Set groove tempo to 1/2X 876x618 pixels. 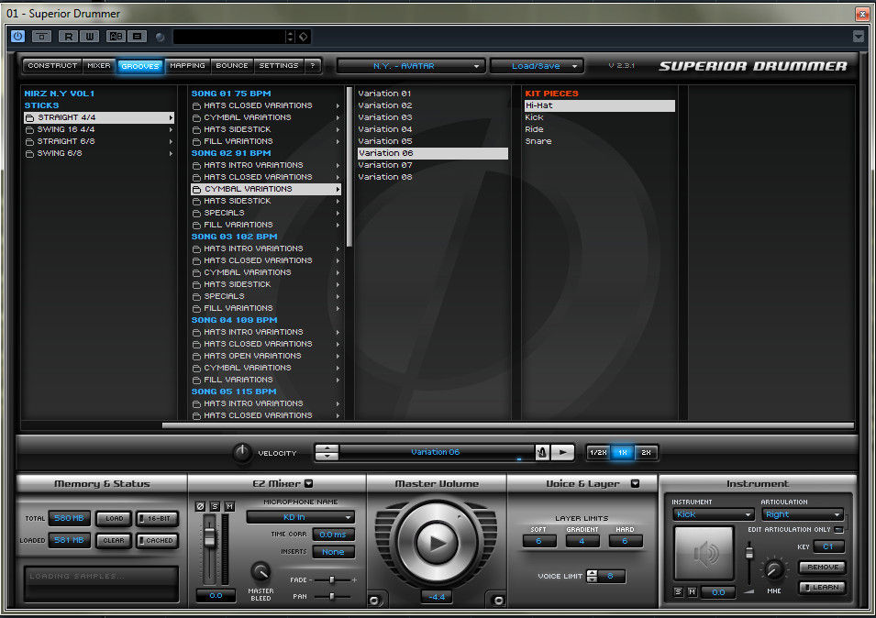[598, 452]
